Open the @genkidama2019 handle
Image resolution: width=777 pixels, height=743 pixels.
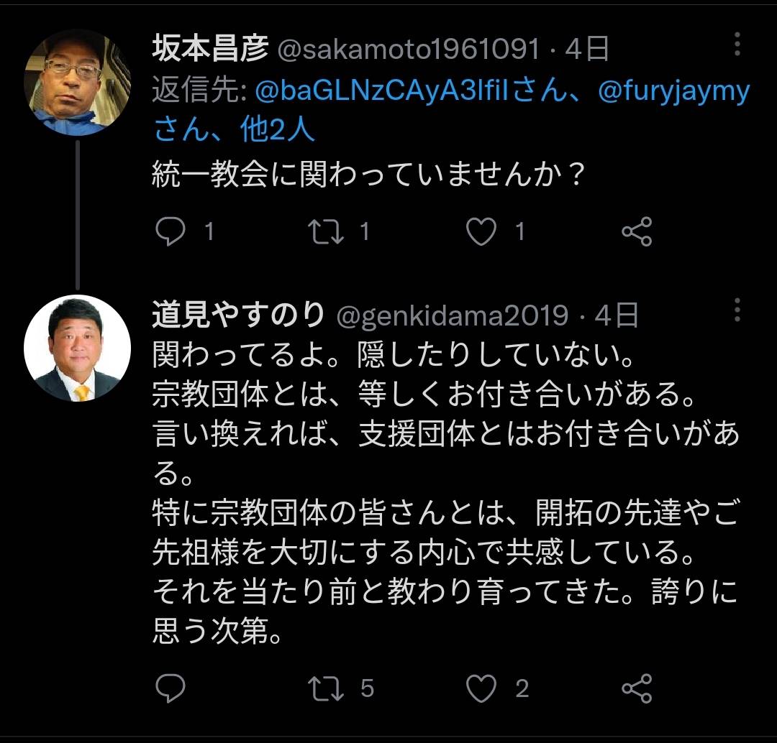pyautogui.click(x=453, y=315)
